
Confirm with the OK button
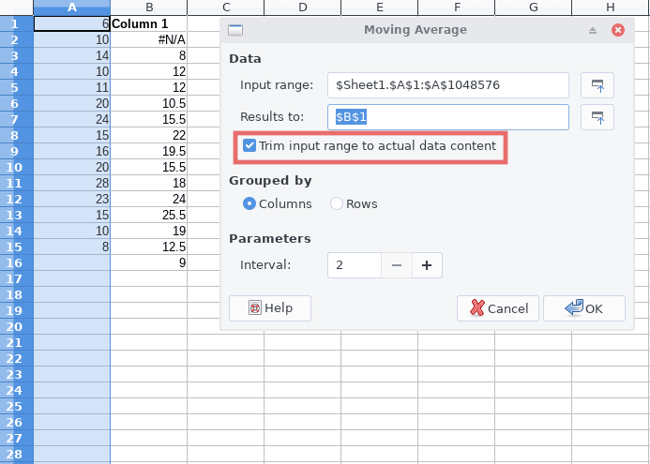click(x=584, y=308)
